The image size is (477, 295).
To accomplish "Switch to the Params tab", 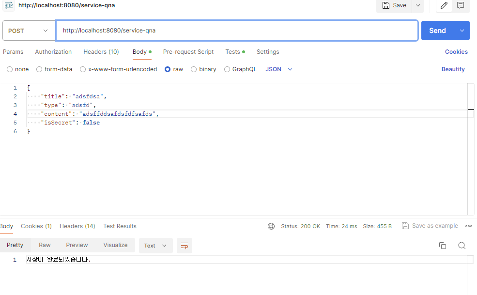I will [x=13, y=52].
